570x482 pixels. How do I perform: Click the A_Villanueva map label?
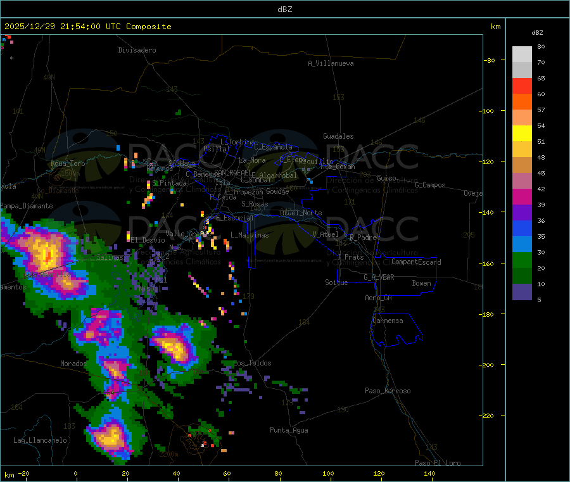coord(331,63)
